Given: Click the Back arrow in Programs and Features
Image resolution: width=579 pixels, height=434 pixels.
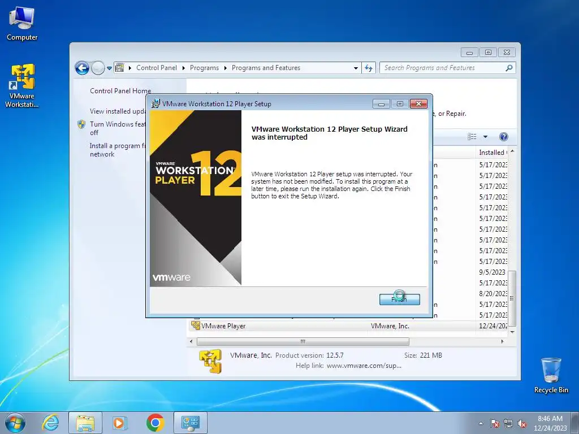Looking at the screenshot, I should (x=82, y=68).
